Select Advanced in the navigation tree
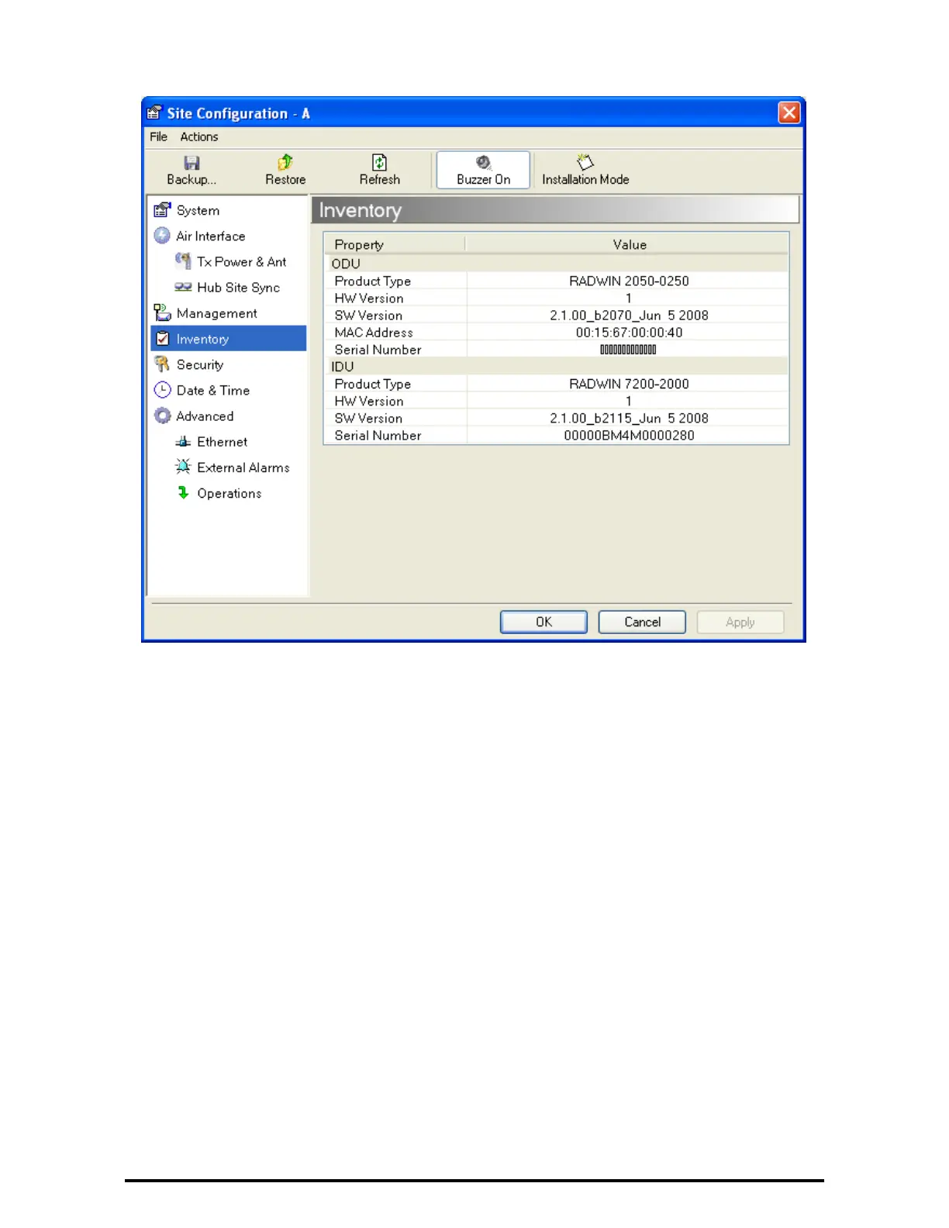949x1228 pixels. coord(205,416)
